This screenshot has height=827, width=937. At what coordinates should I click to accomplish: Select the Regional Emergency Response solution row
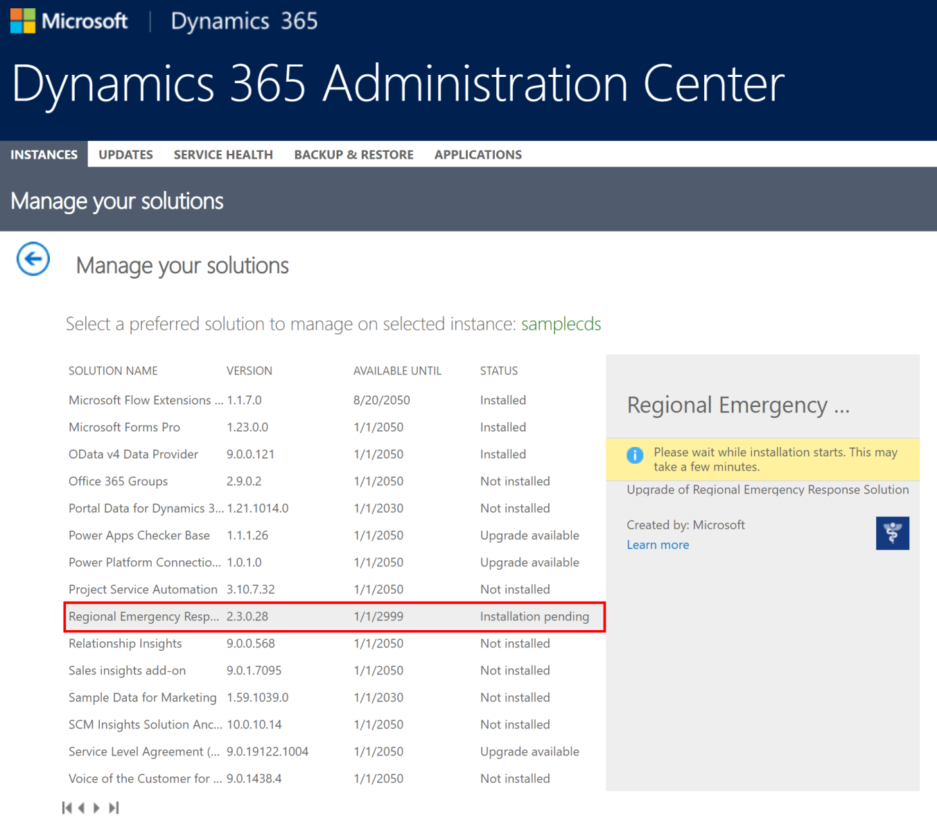tap(335, 617)
